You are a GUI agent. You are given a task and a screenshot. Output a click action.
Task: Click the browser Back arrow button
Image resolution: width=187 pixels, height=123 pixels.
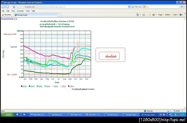[3, 7]
